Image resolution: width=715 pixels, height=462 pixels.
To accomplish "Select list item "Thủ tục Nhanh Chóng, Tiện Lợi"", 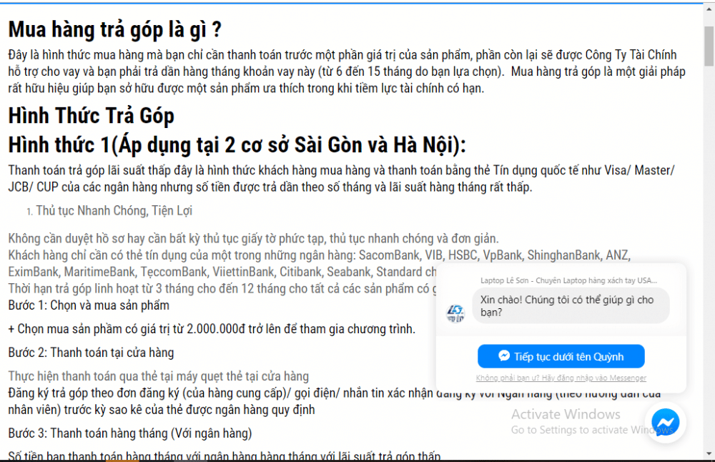I will (114, 211).
